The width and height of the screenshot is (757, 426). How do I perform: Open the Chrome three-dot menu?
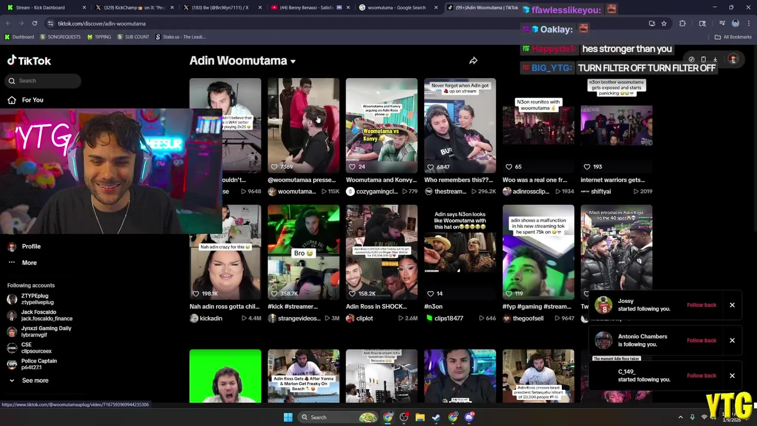[749, 23]
